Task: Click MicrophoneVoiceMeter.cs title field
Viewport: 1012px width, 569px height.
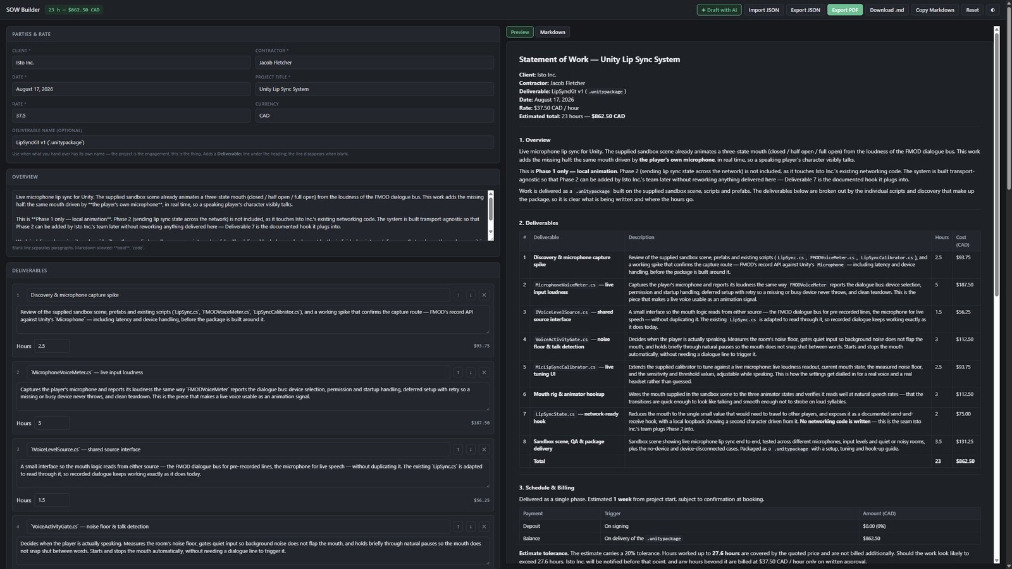Action: (x=238, y=372)
